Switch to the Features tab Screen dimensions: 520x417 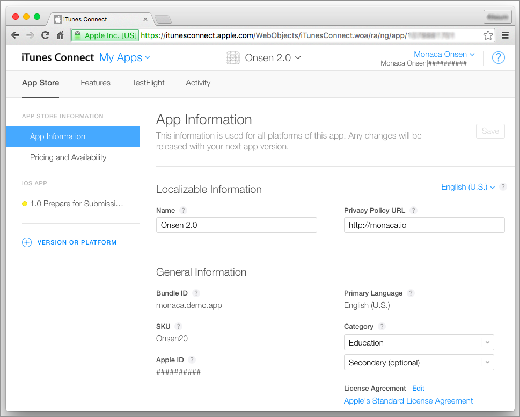click(96, 83)
